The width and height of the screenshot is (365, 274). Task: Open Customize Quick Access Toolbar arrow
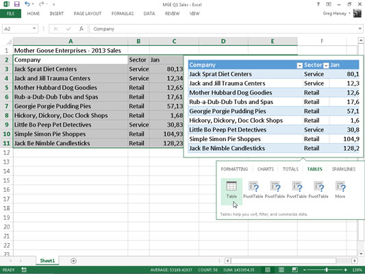coord(53,4)
